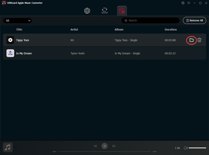209x155 pixels.
Task: Click the Album column header
Action: pos(119,30)
